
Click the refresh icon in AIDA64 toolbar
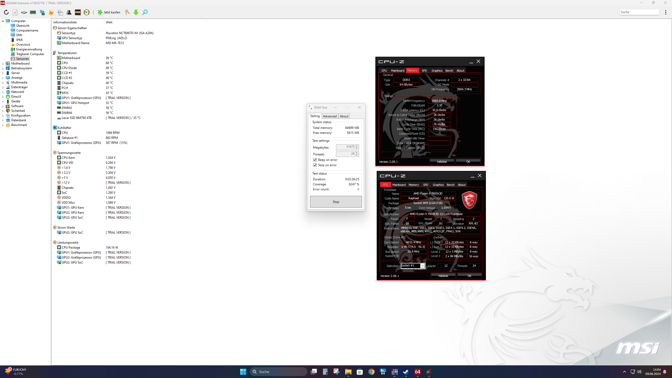[6, 12]
